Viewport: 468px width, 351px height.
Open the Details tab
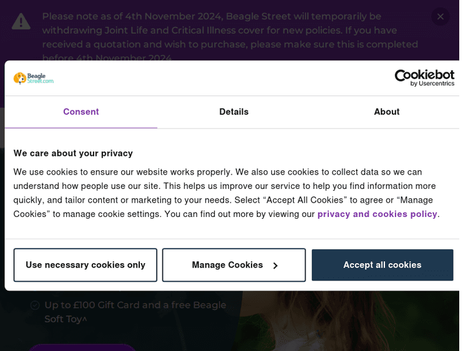(233, 112)
